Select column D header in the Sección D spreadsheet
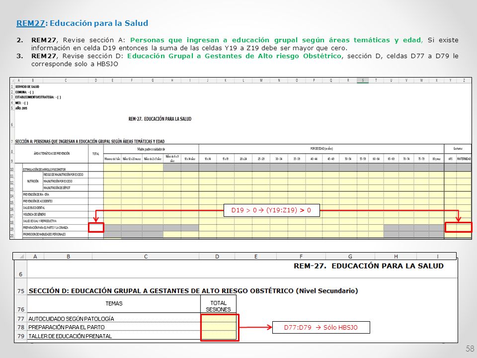This screenshot has width=477, height=358. [217, 257]
